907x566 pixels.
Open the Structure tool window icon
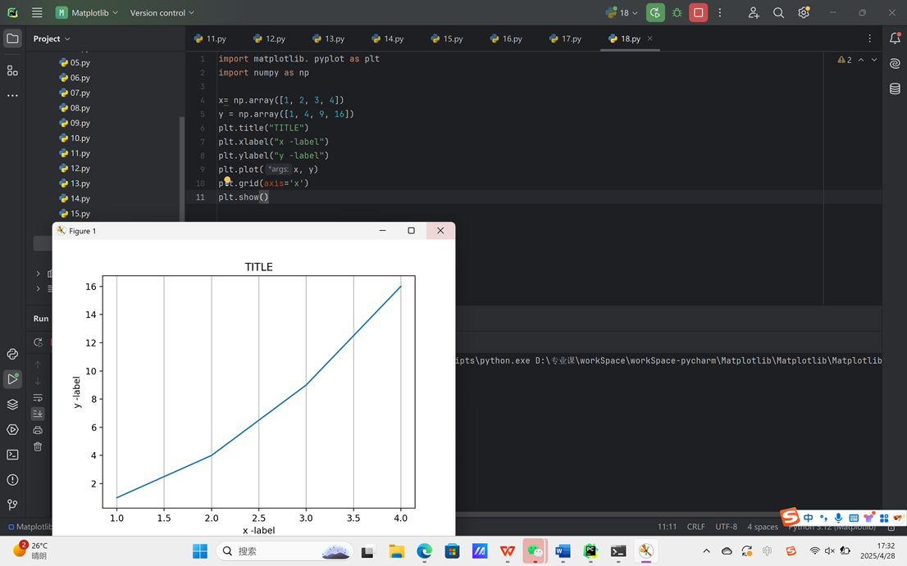(12, 70)
